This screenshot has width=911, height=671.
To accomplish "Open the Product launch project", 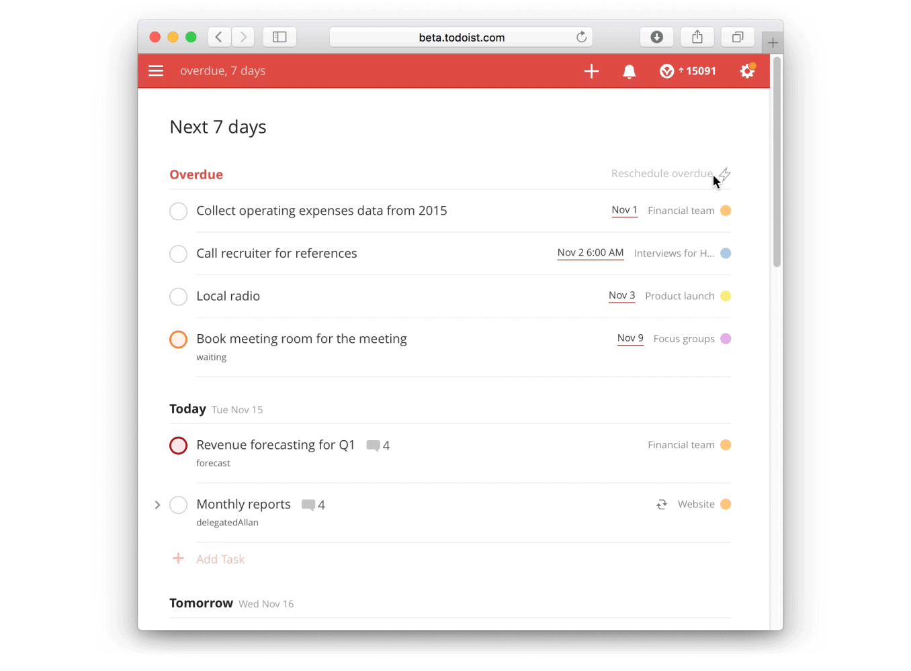I will (x=680, y=296).
